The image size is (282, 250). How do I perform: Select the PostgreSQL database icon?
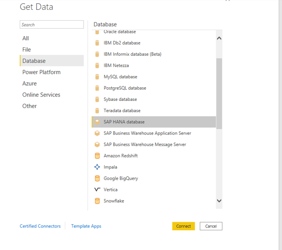click(x=98, y=88)
